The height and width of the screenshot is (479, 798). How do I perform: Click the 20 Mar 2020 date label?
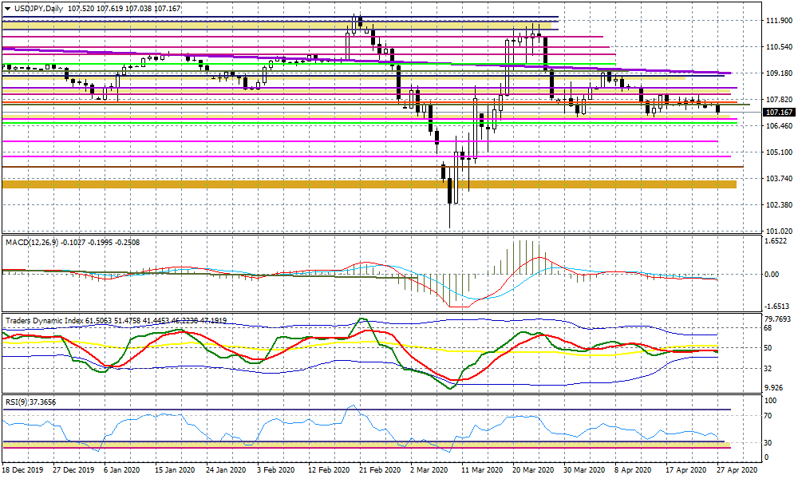click(533, 470)
